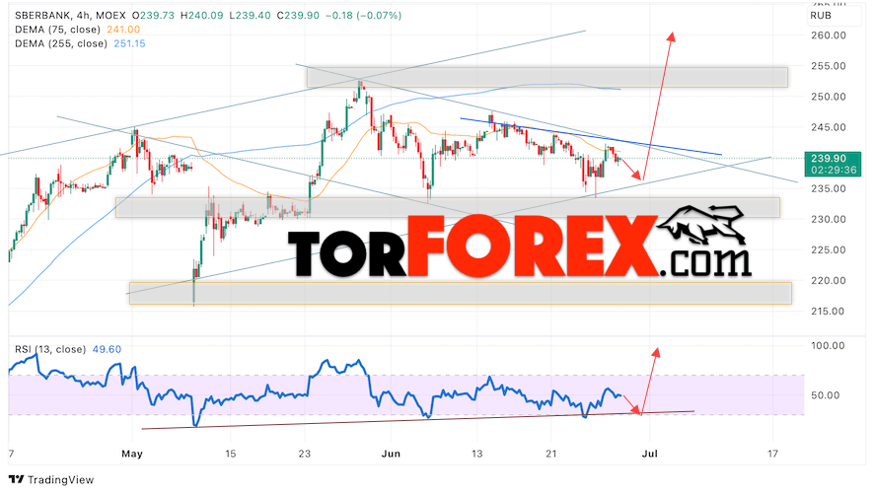Click the TradingView logo
This screenshot has height=494, width=874.
pyautogui.click(x=52, y=479)
